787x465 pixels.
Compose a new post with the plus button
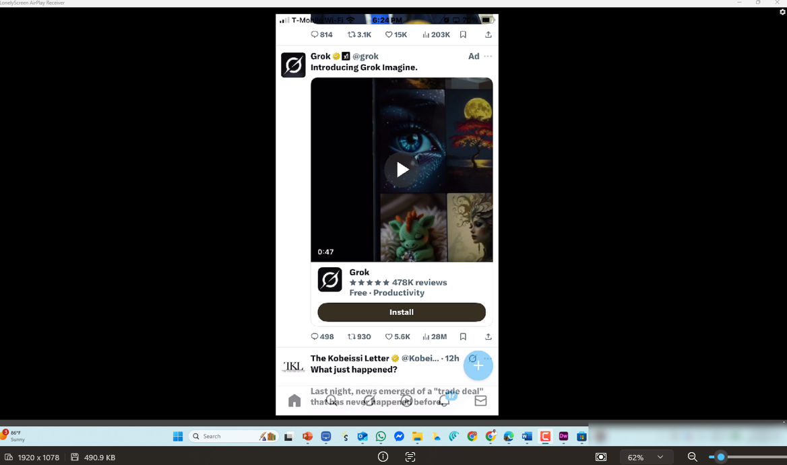point(478,365)
